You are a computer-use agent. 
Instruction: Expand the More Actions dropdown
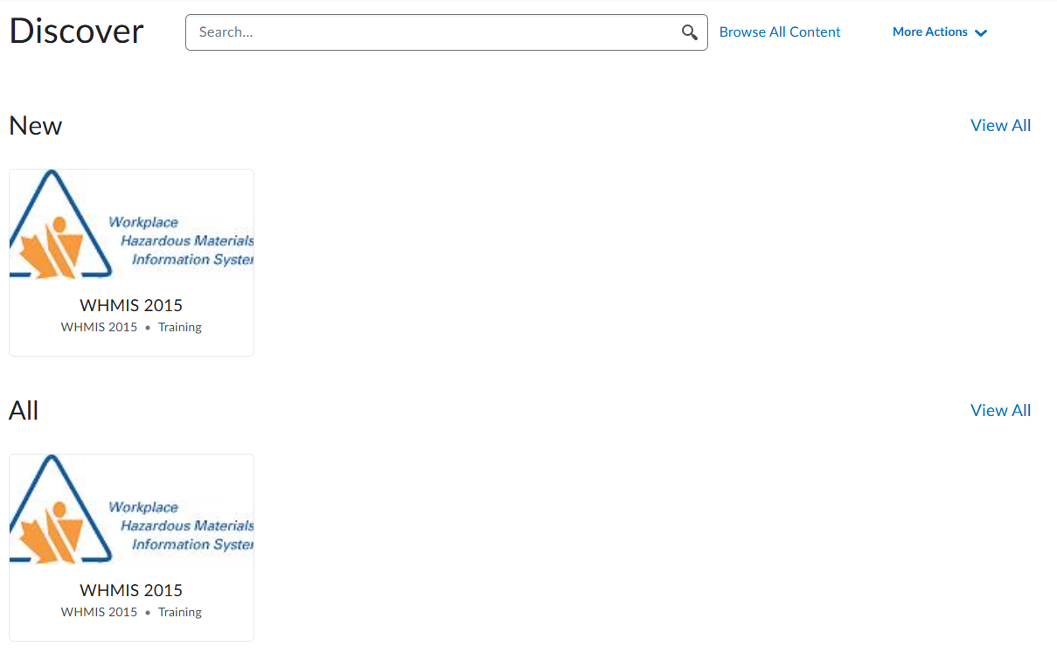[x=940, y=31]
